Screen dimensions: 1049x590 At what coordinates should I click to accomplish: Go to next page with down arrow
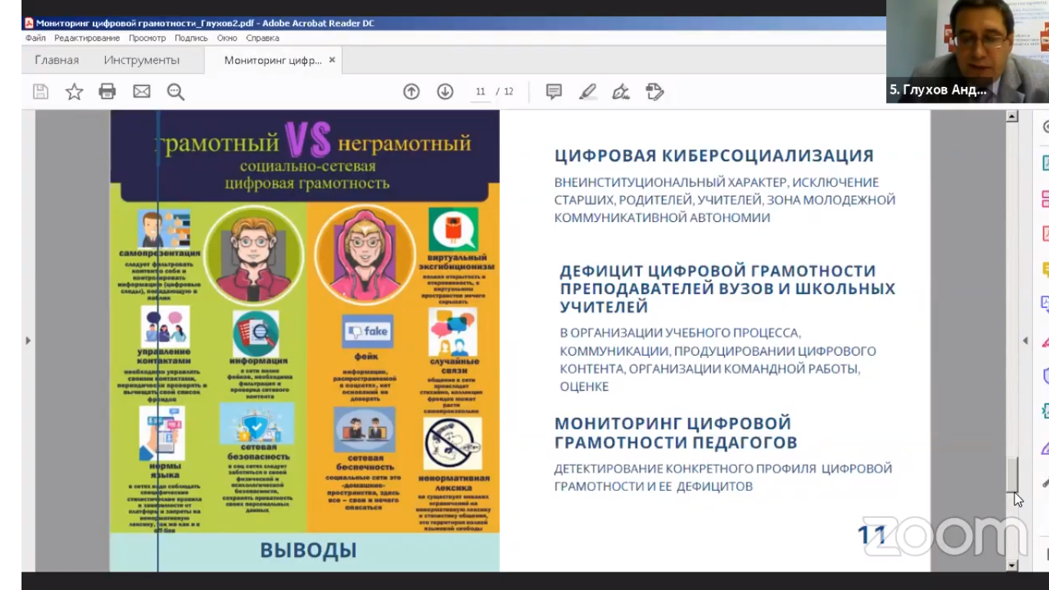(x=445, y=92)
